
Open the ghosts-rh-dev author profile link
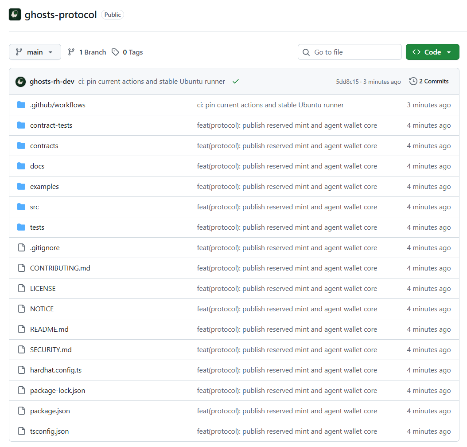52,81
